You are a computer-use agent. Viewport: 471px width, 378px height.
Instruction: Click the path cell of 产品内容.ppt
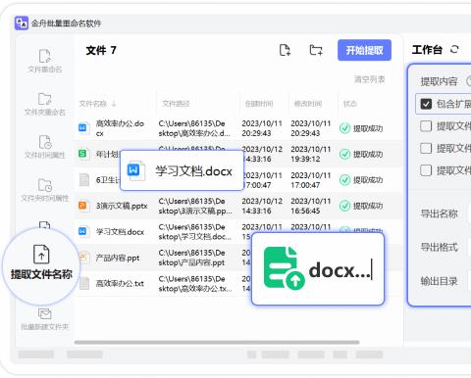tap(192, 258)
